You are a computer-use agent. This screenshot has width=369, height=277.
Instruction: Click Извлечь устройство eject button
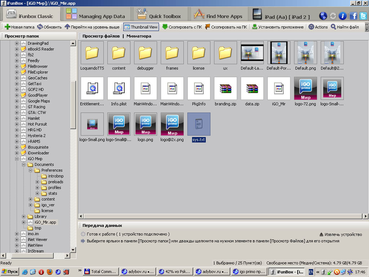(x=341, y=234)
